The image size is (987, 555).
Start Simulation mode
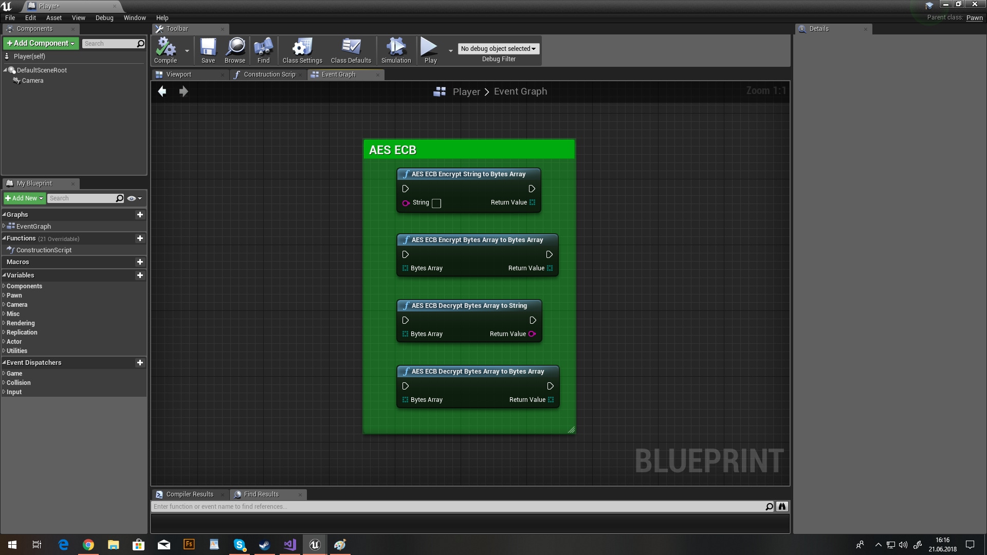click(x=395, y=50)
